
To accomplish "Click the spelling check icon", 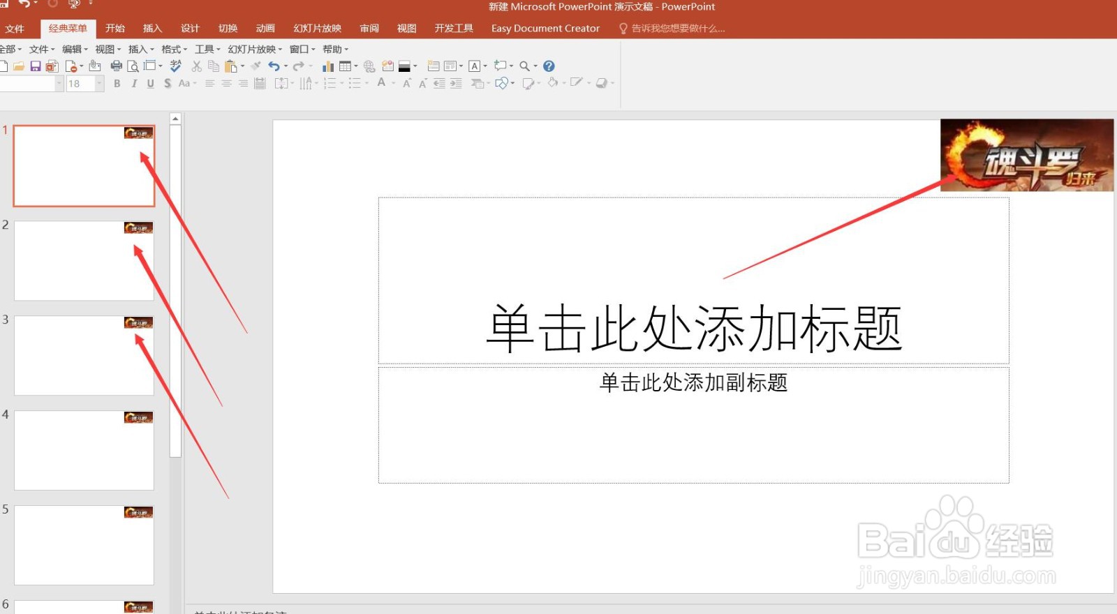I will pyautogui.click(x=176, y=66).
